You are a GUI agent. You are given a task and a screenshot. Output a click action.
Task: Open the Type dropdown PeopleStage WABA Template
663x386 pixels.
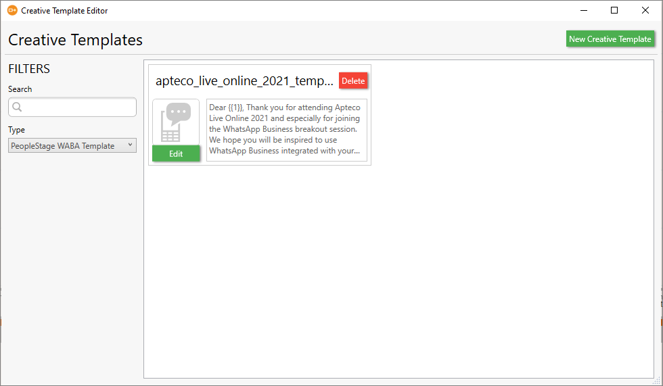[x=72, y=146]
